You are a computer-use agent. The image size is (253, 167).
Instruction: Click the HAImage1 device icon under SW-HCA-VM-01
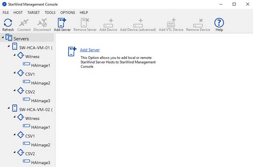(x=26, y=64)
